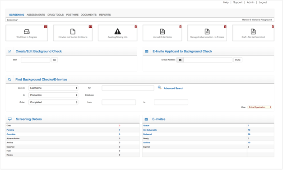Open the Support link
Image resolution: width=283 pixels, height=170 pixels.
pos(238,2)
